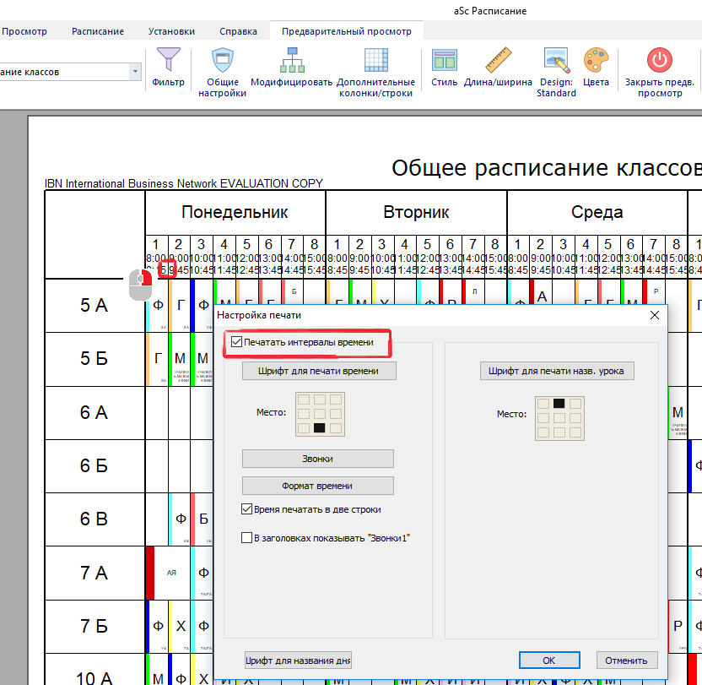Enable В заголовках показывать "Звонки1" checkbox
The width and height of the screenshot is (702, 685).
[x=247, y=537]
